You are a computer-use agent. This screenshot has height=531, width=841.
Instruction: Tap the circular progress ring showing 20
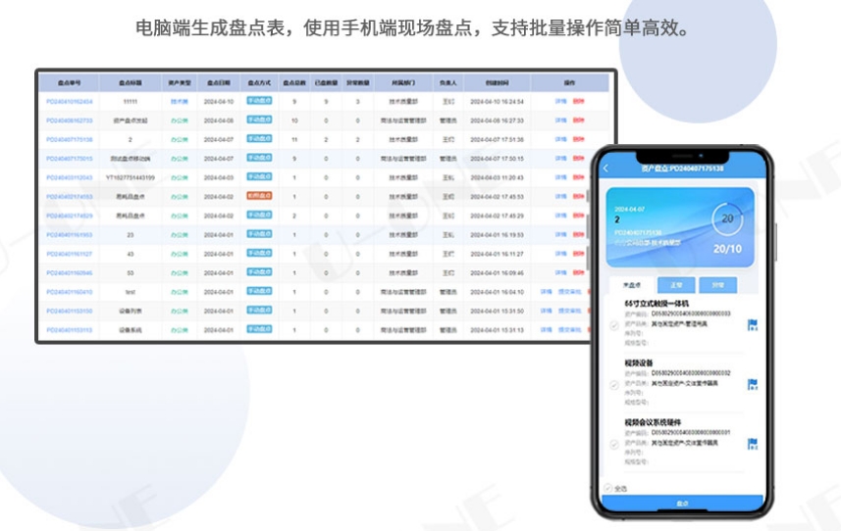tap(727, 218)
